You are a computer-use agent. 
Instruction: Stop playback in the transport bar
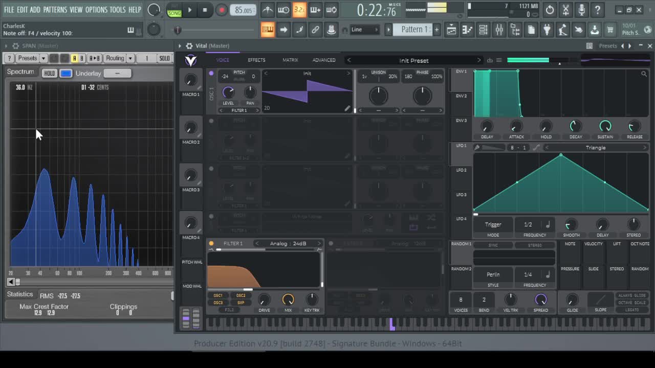205,10
